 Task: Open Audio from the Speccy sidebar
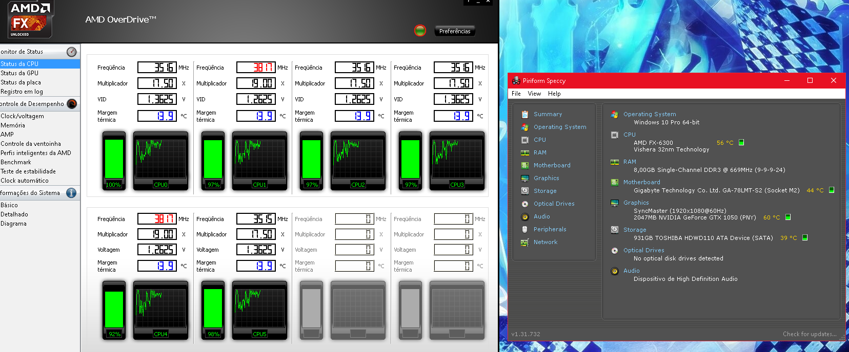[542, 216]
